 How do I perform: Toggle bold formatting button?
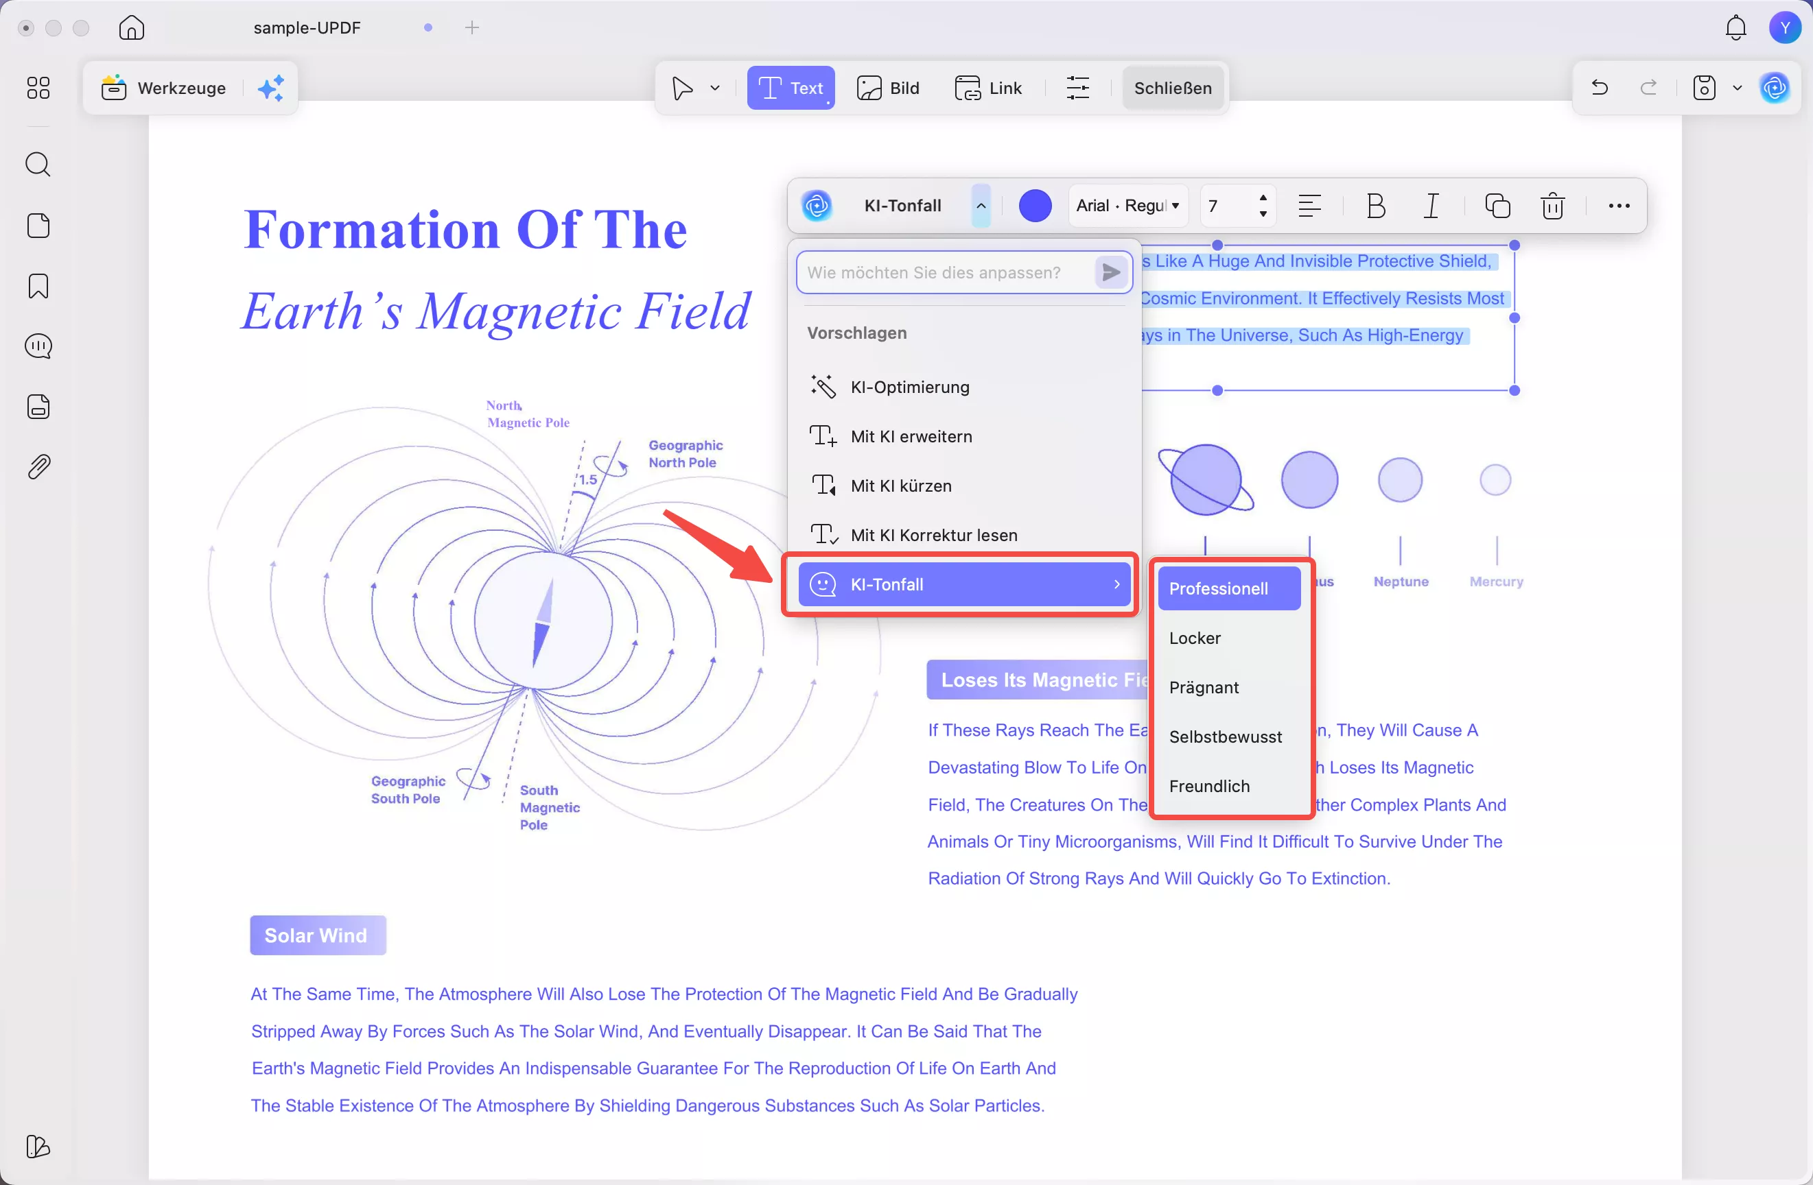1375,206
